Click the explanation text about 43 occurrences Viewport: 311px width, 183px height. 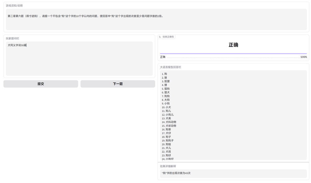click(x=176, y=173)
